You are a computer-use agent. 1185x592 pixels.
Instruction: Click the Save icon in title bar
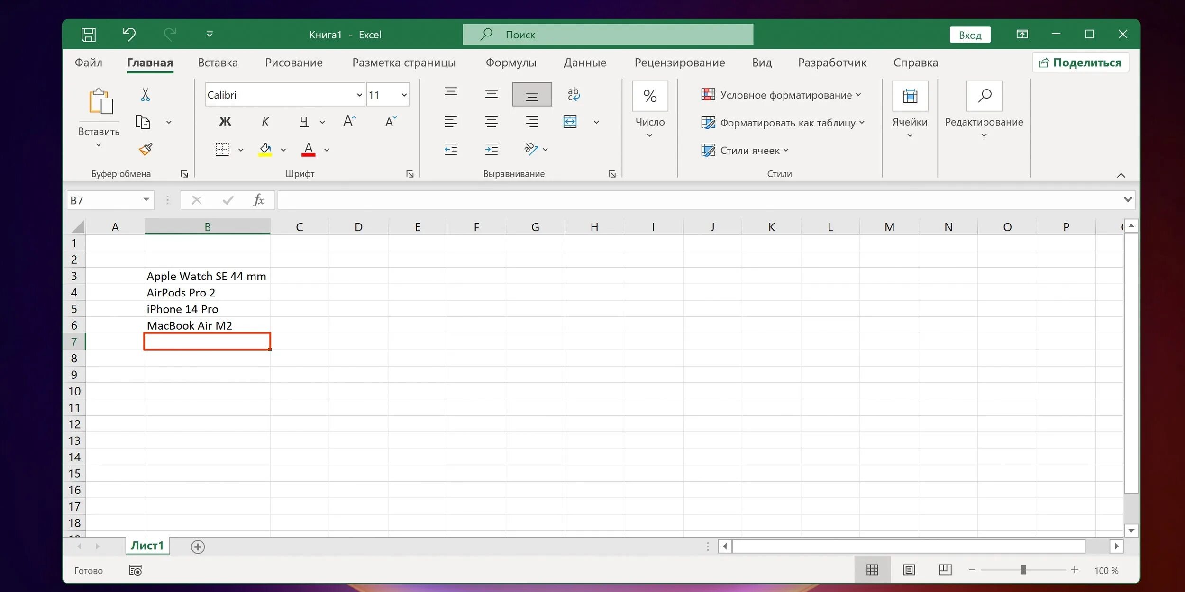pos(89,35)
